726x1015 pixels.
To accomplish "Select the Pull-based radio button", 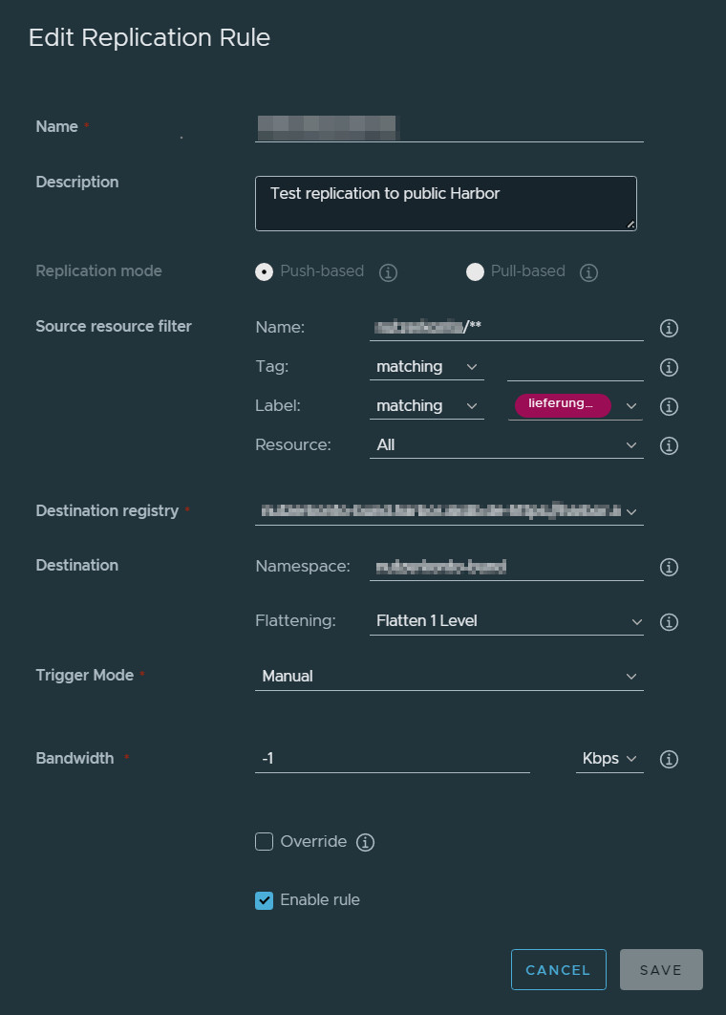I will pyautogui.click(x=475, y=272).
